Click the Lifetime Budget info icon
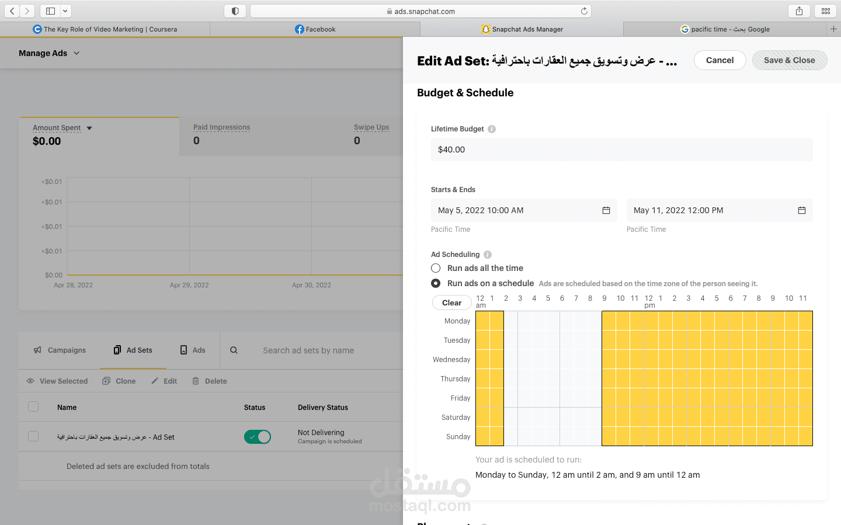Viewport: 841px width, 525px height. pos(492,129)
